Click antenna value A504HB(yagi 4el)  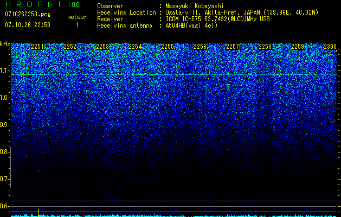pos(191,25)
